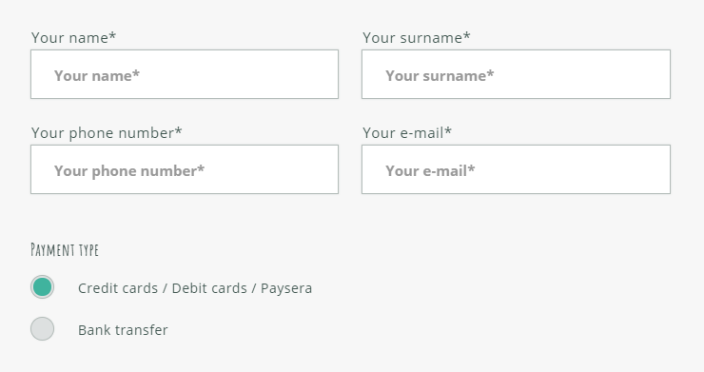
Task: Click the placeholder text in the surname field
Action: click(440, 75)
